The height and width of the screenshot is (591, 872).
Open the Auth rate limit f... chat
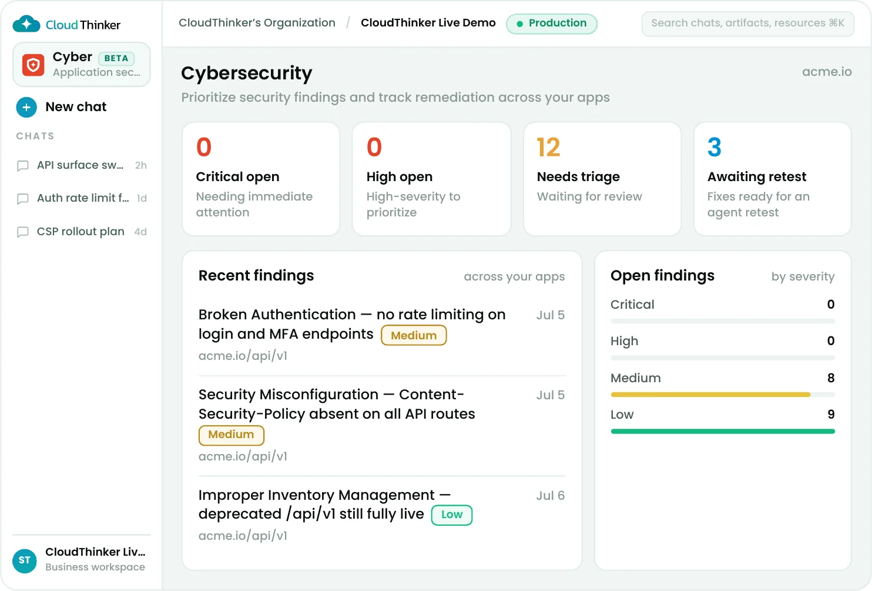(x=82, y=198)
